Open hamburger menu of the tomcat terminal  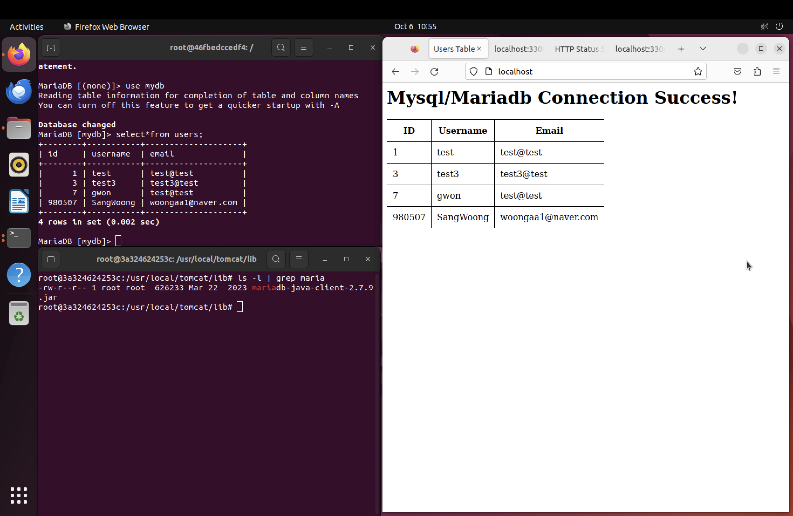(299, 259)
